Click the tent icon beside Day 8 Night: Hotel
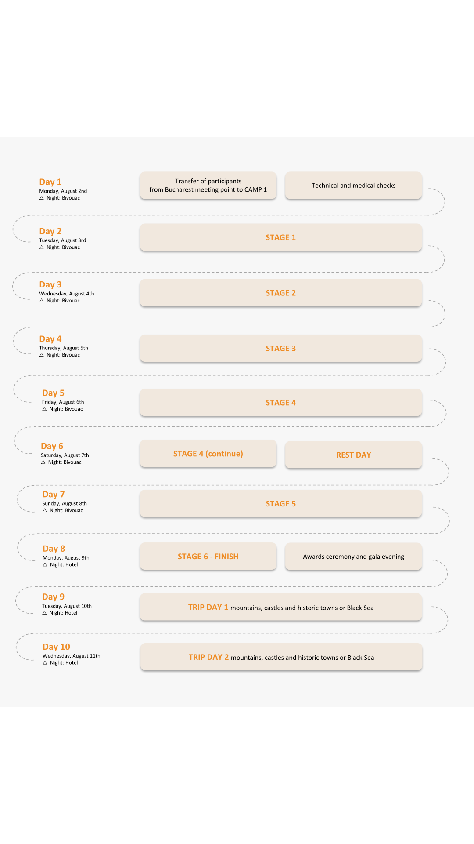Image resolution: width=474 pixels, height=844 pixels. point(45,564)
